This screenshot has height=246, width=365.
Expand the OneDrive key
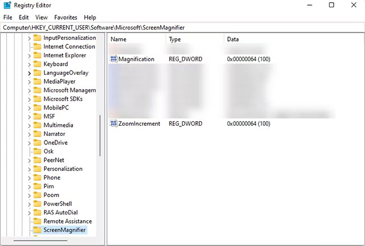click(x=29, y=143)
